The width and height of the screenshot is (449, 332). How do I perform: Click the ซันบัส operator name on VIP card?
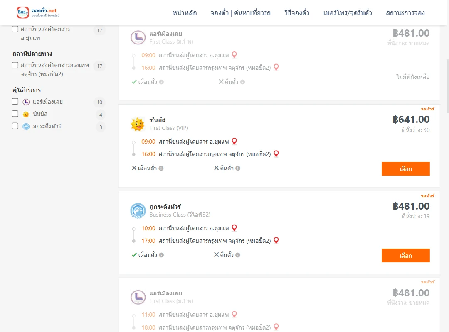(158, 120)
